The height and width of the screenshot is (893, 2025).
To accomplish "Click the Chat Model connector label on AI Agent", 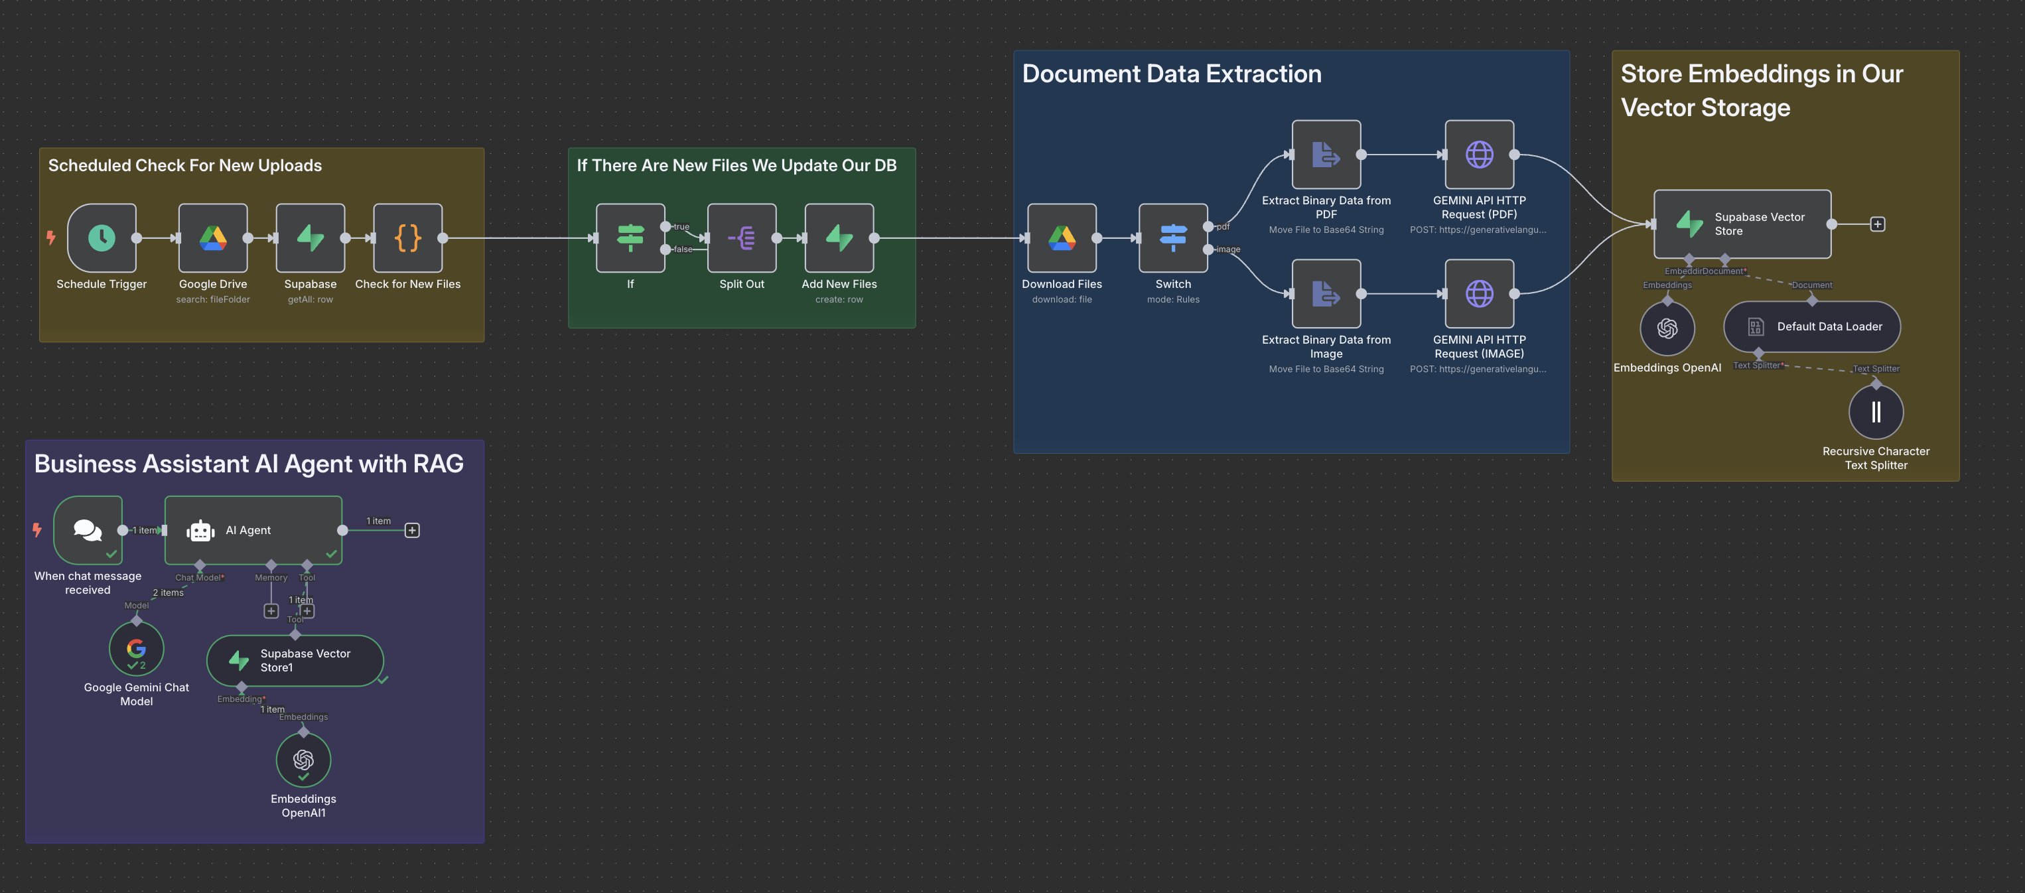I will click(x=200, y=578).
